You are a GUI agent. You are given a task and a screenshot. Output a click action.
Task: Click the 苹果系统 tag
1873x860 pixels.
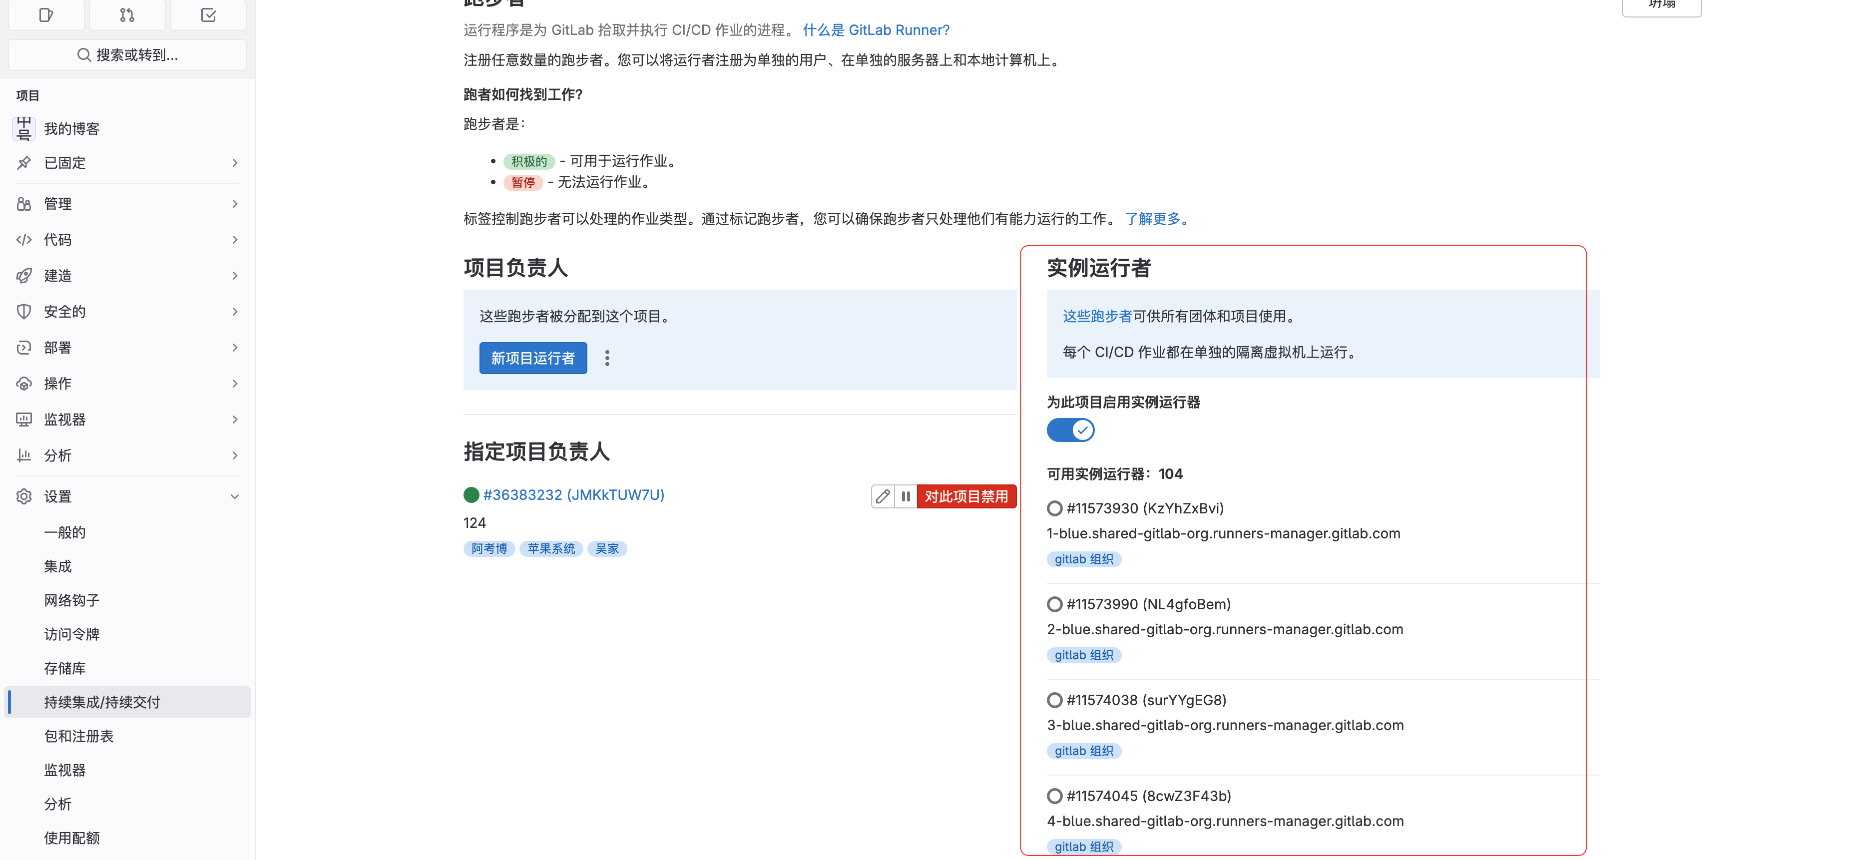(x=551, y=549)
